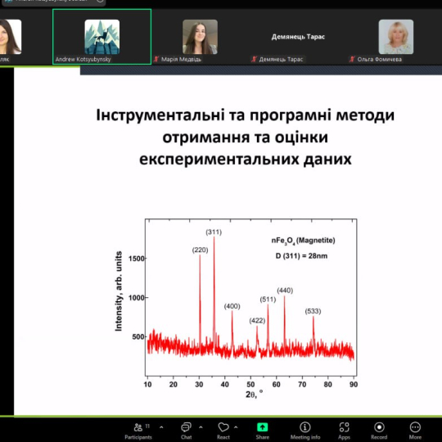Select Andrew Kotsyubynsky's video tile

pos(101,37)
